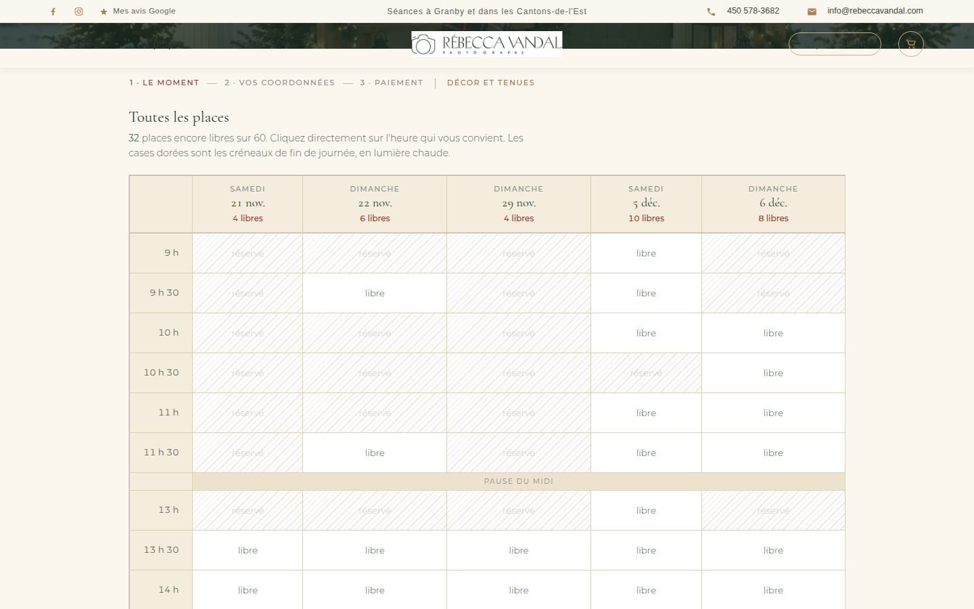Choose the 10 h slot on Dimanche 6 déc.

pos(773,333)
